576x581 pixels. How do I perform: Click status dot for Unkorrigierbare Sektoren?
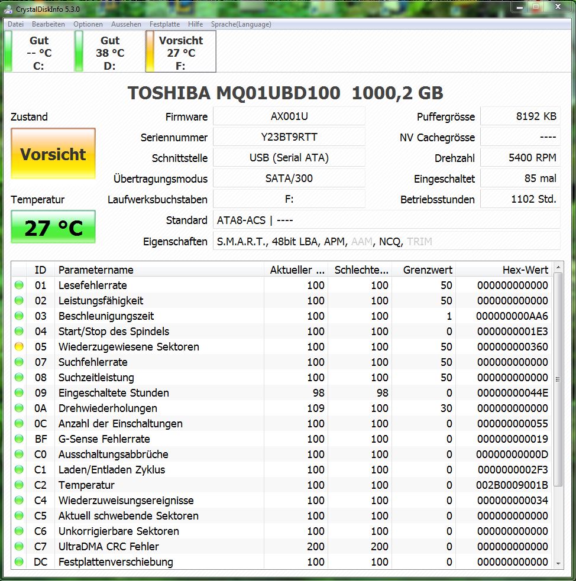click(19, 531)
